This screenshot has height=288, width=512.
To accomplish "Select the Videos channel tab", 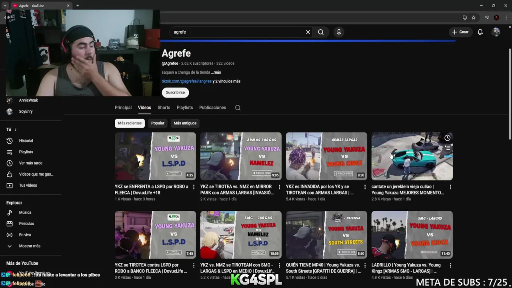I will (x=144, y=108).
